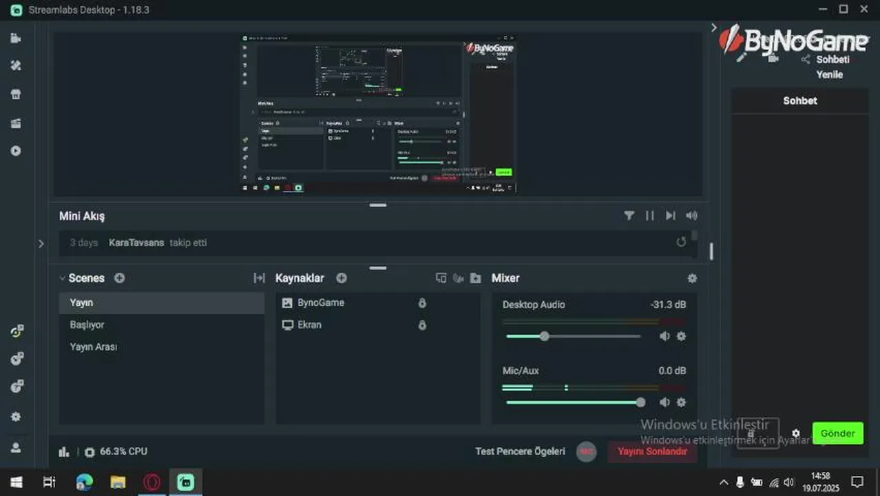Repeat the KaraTavsans follow alert

[681, 242]
